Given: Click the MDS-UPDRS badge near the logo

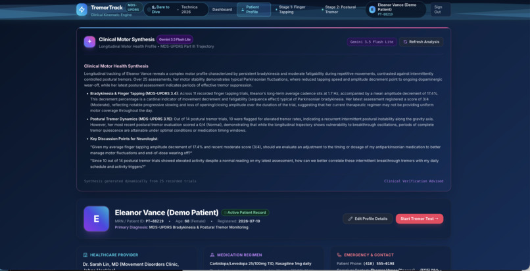Looking at the screenshot, I should coord(133,7).
